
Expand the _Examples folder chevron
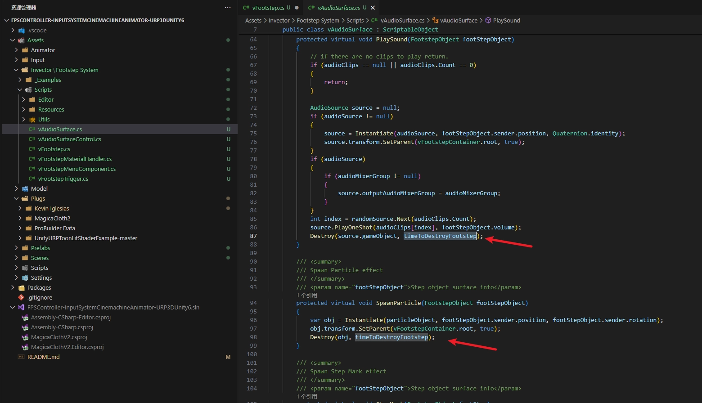20,80
